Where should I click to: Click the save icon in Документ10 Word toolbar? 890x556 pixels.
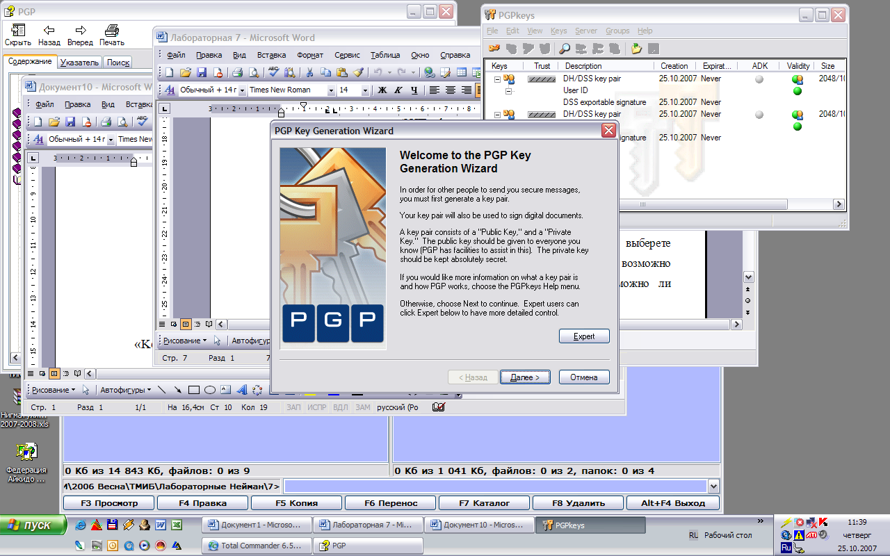[70, 122]
